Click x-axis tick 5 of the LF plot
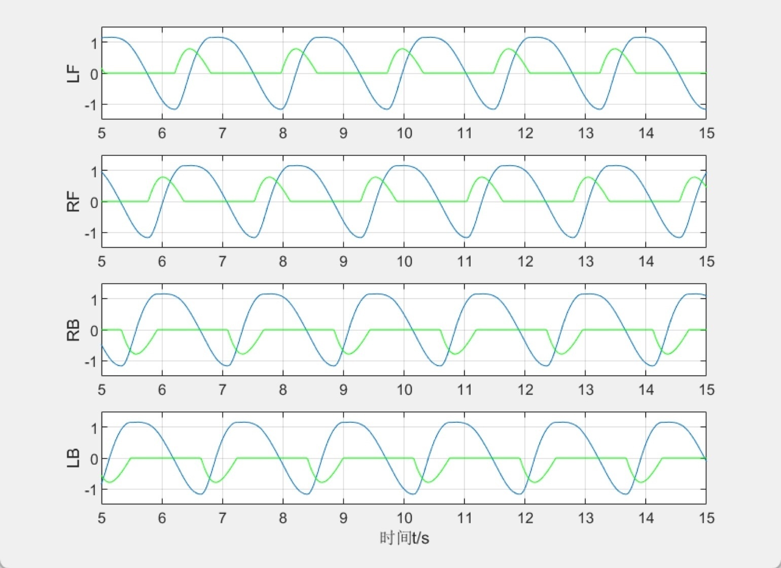 point(102,133)
